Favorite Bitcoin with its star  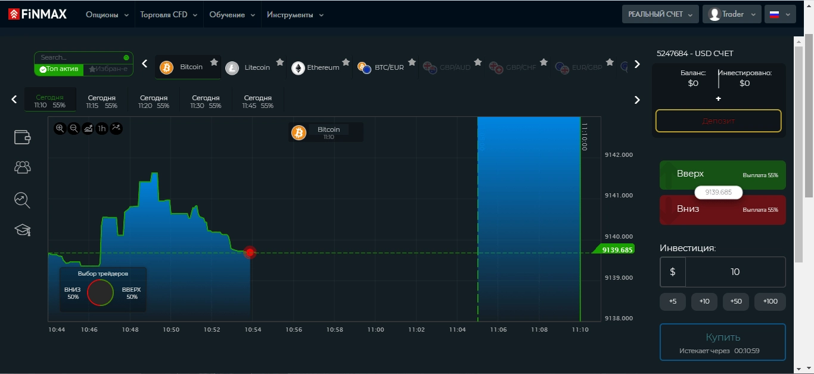coord(213,61)
